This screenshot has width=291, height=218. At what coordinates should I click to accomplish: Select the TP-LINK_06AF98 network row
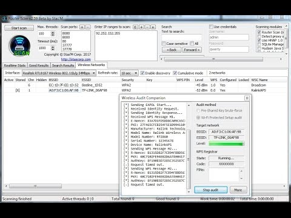[x=145, y=90]
